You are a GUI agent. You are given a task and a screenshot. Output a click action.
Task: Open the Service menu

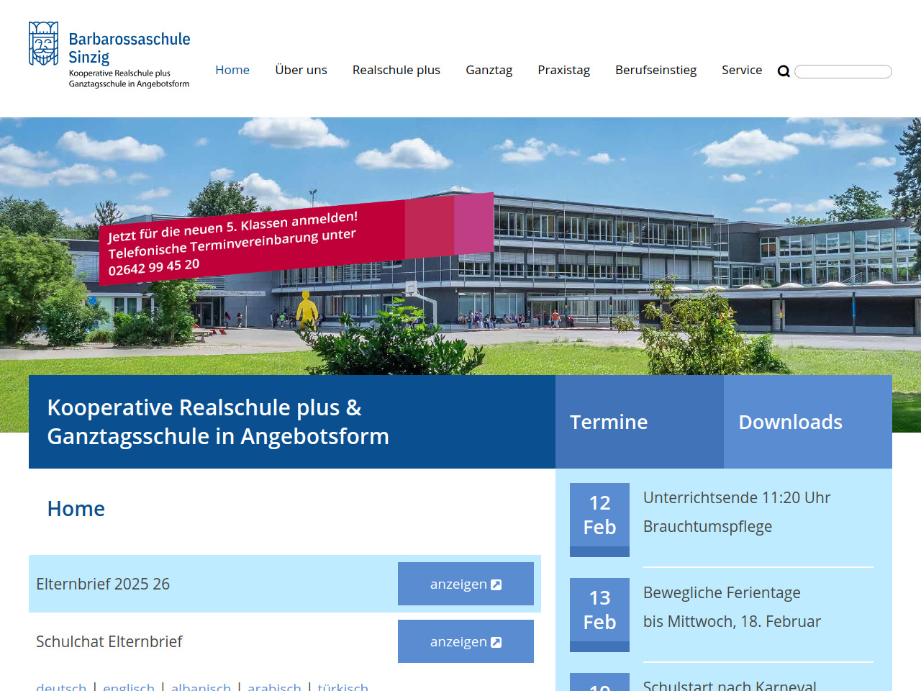pyautogui.click(x=741, y=70)
